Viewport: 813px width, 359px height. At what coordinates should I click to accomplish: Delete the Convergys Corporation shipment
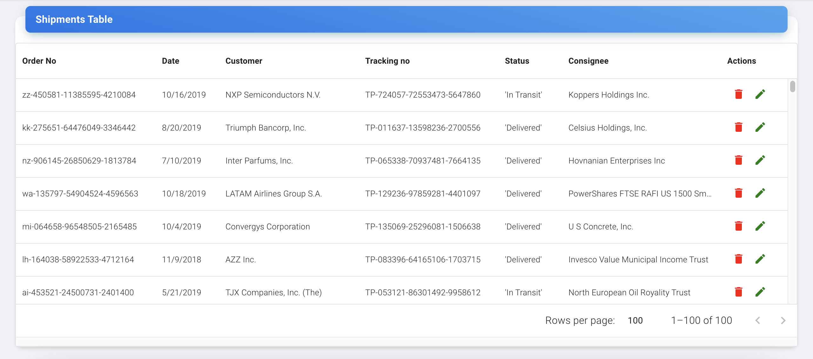[739, 226]
